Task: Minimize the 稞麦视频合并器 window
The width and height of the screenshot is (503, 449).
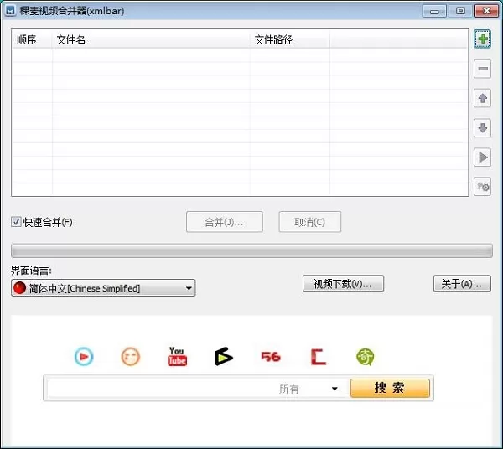Action: 434,11
